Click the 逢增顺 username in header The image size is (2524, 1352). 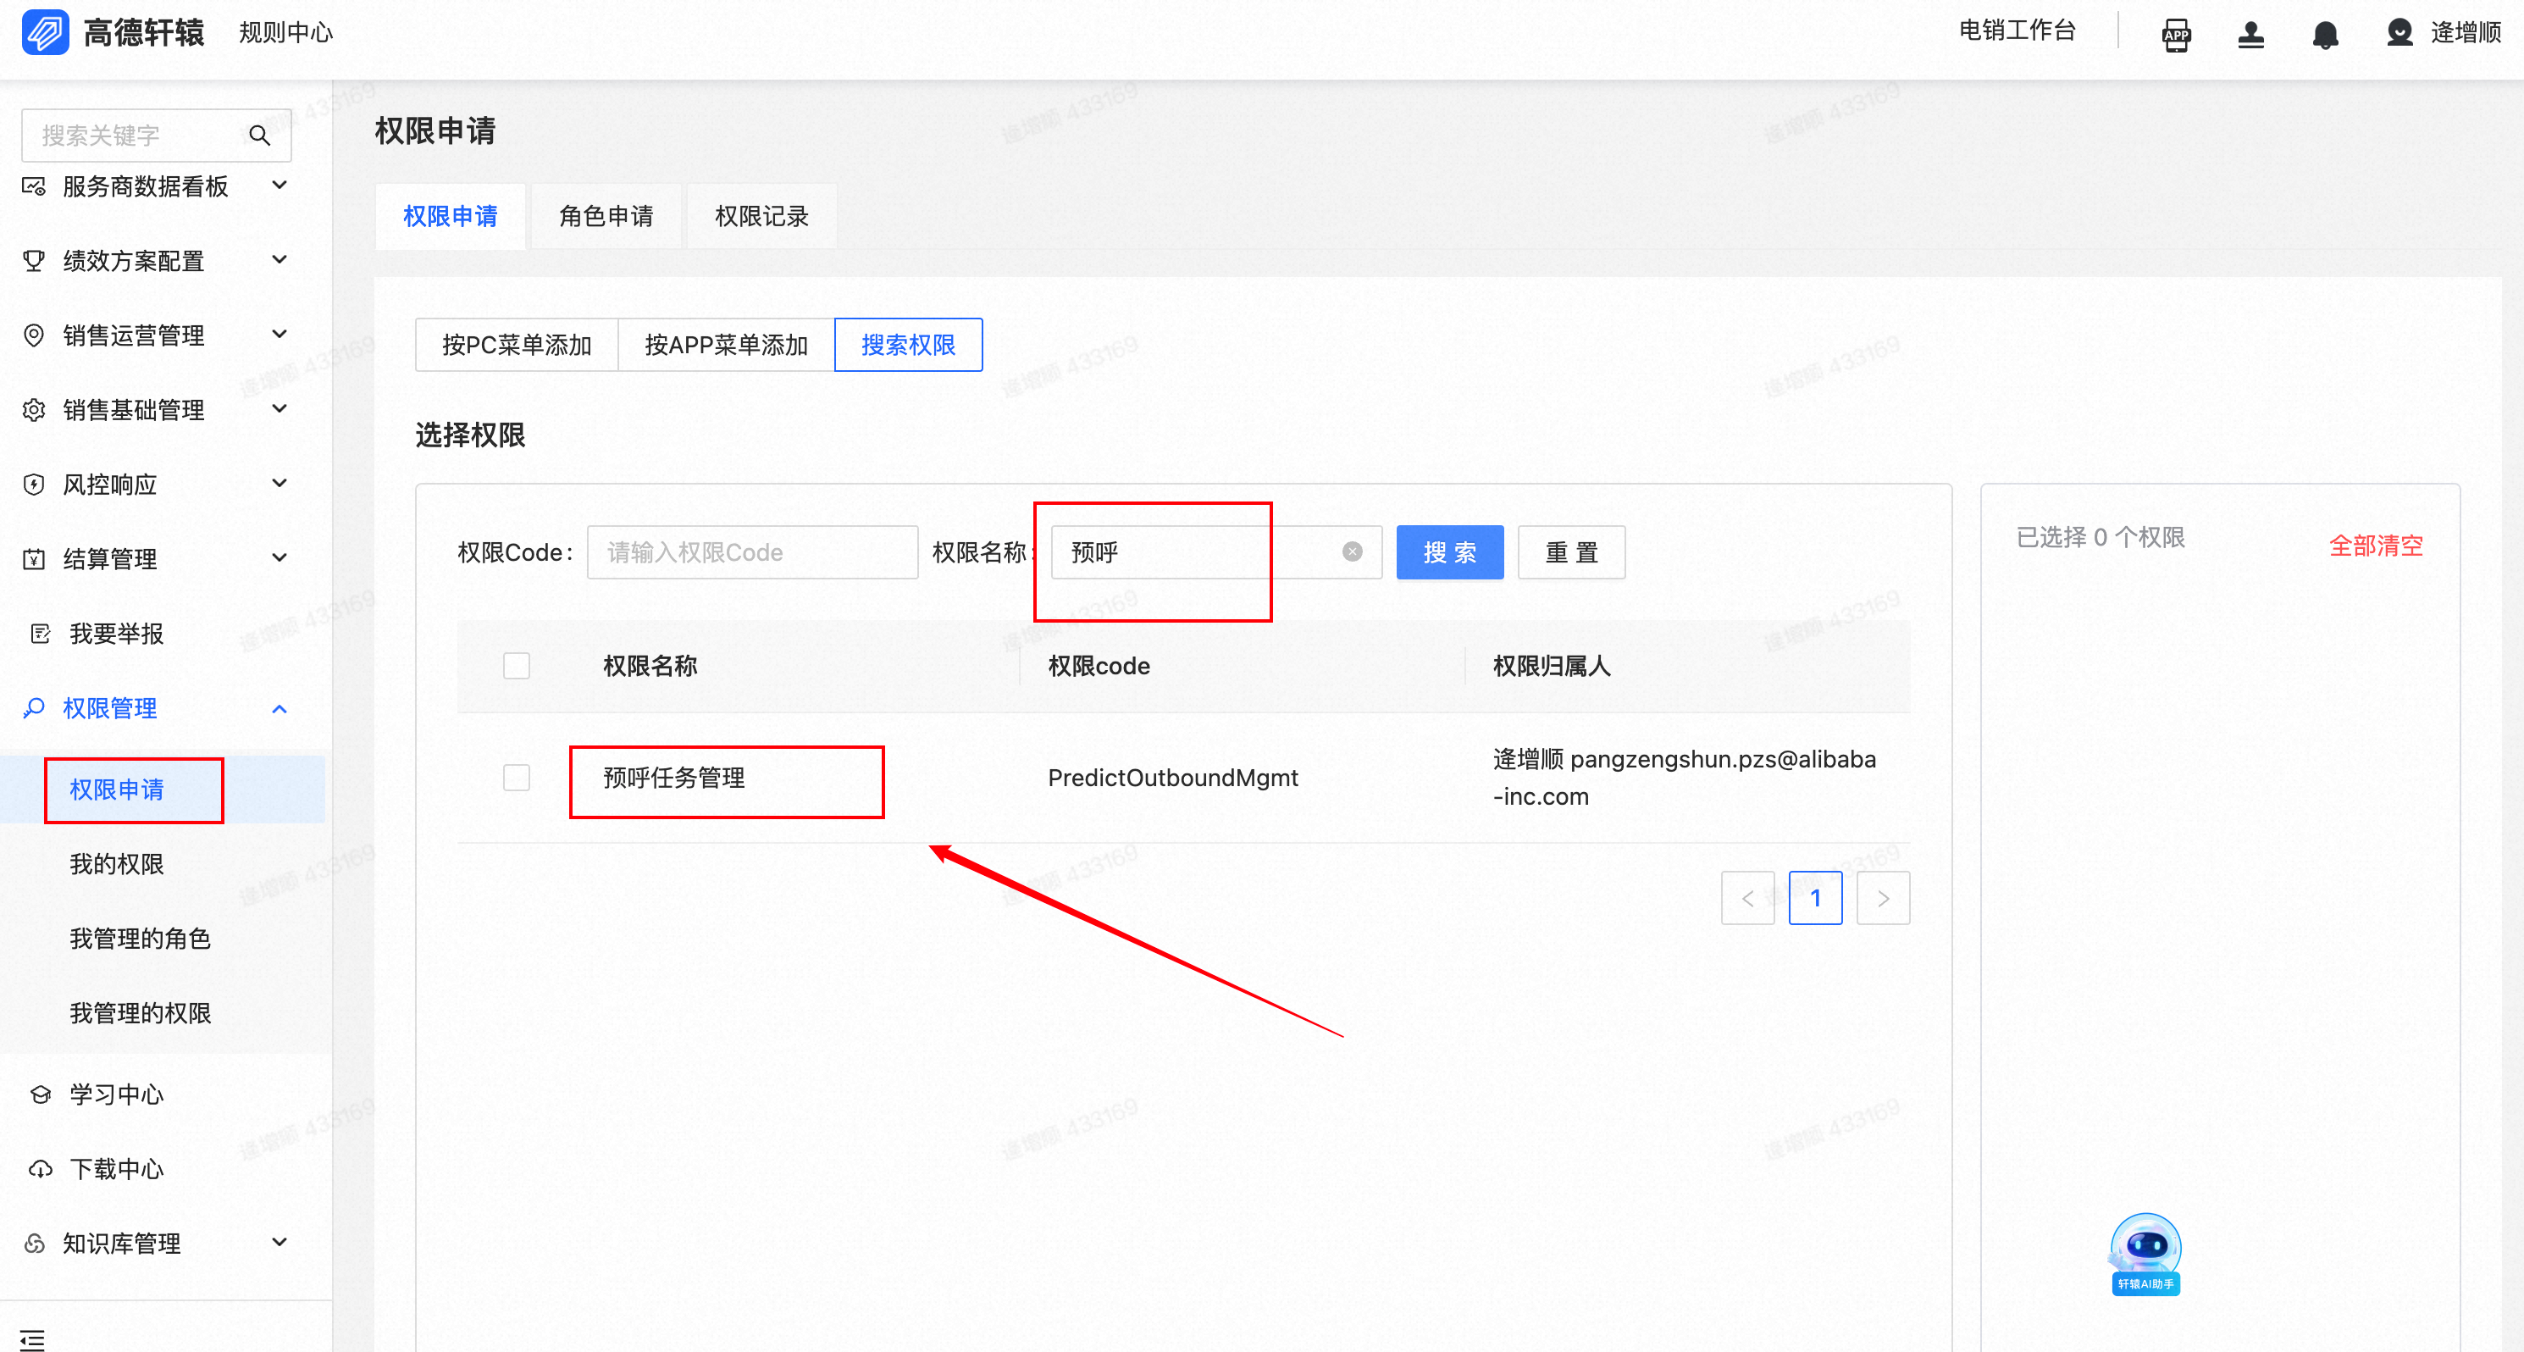(2466, 32)
